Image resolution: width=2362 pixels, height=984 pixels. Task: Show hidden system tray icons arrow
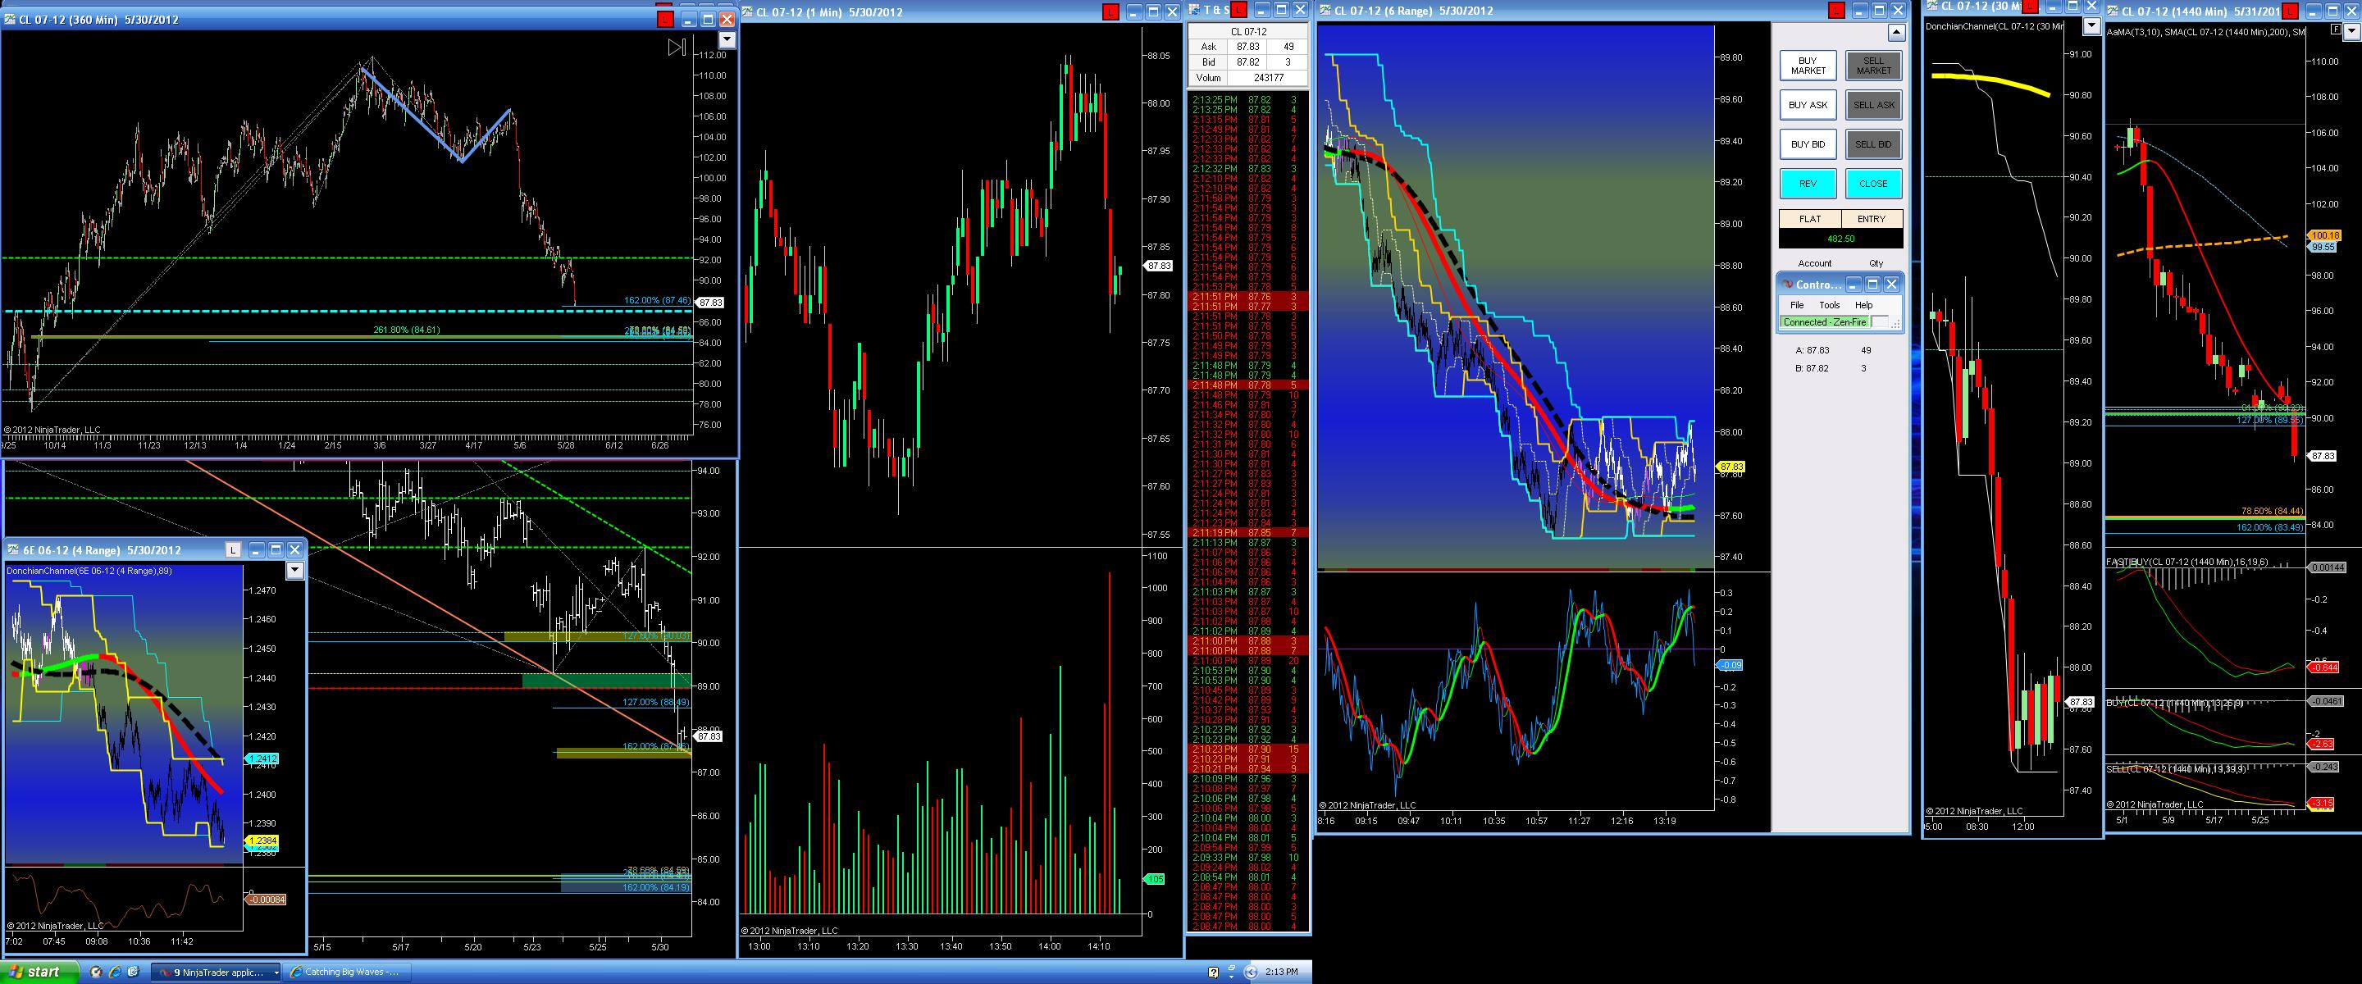(1252, 972)
